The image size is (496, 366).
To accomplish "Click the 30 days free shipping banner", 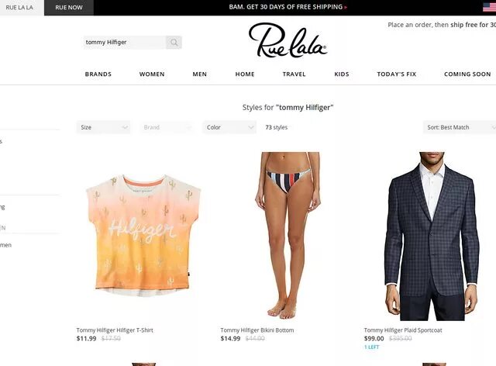I will (x=288, y=7).
